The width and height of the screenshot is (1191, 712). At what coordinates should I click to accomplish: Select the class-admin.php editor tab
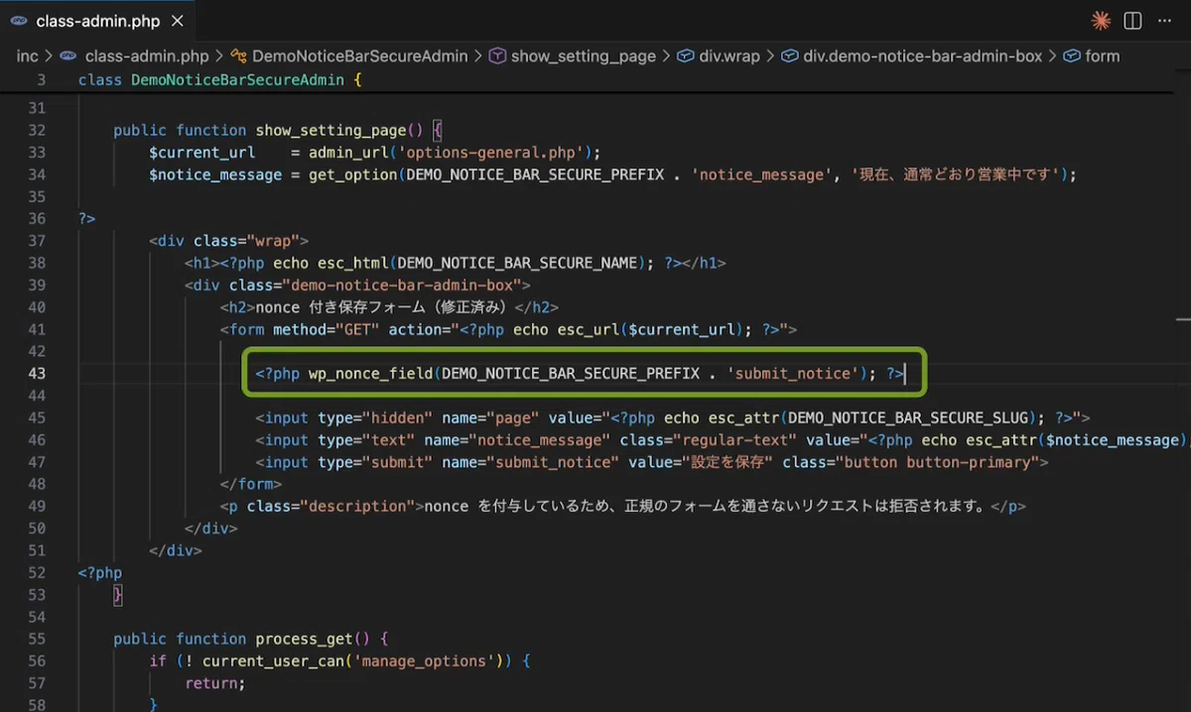97,21
